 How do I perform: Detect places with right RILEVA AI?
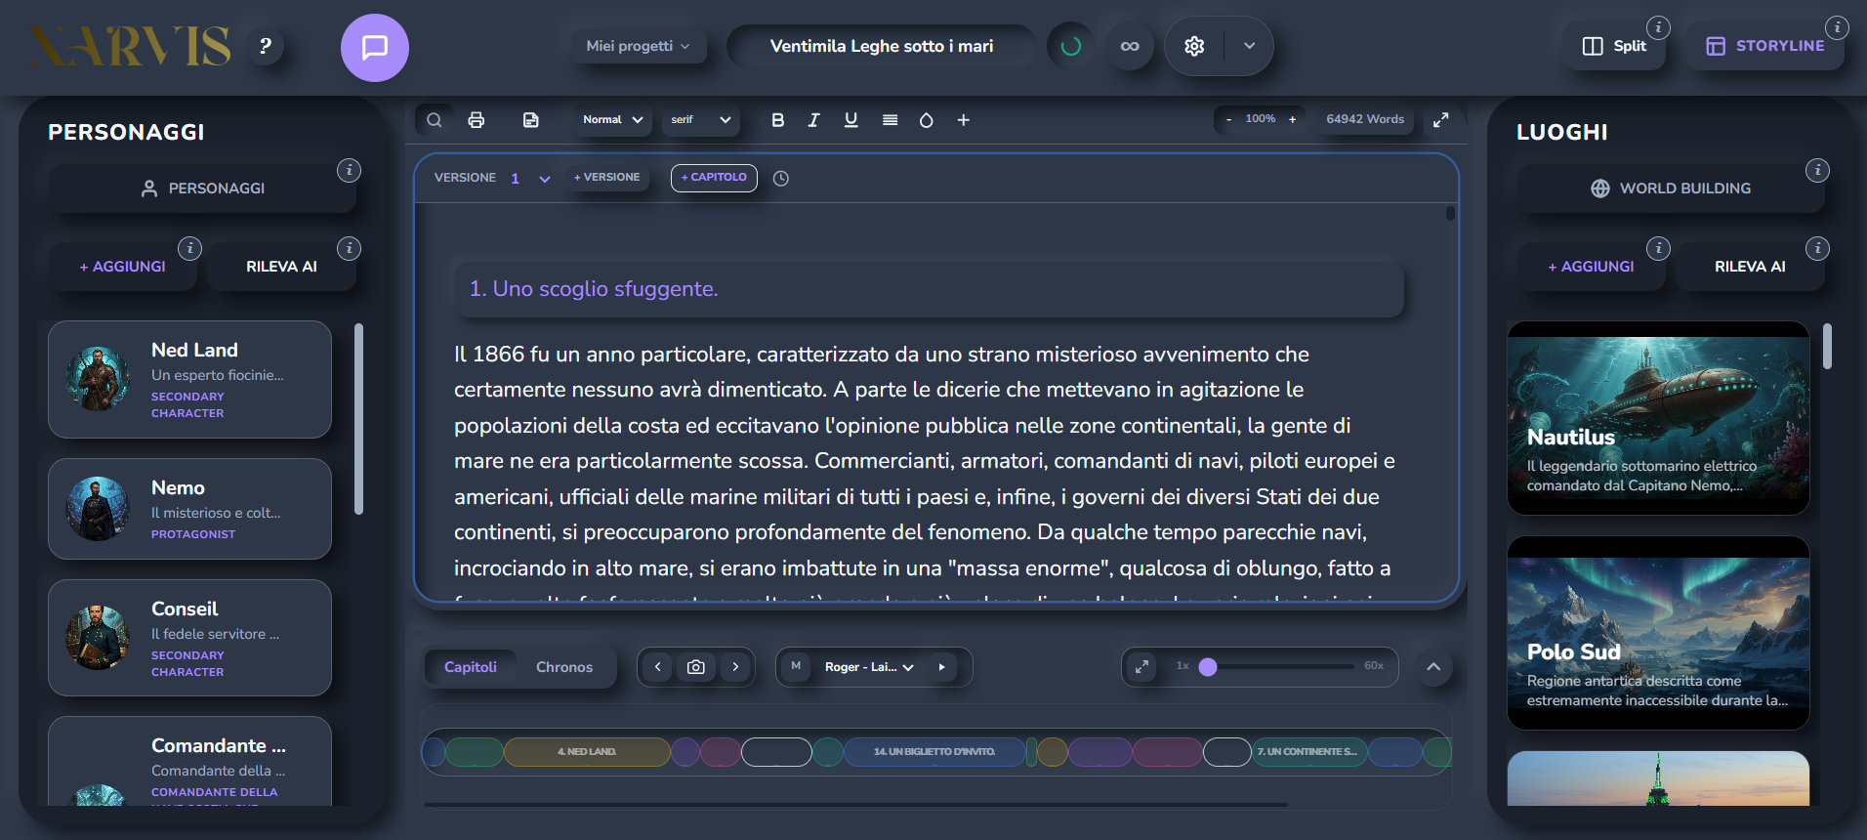coord(1750,267)
